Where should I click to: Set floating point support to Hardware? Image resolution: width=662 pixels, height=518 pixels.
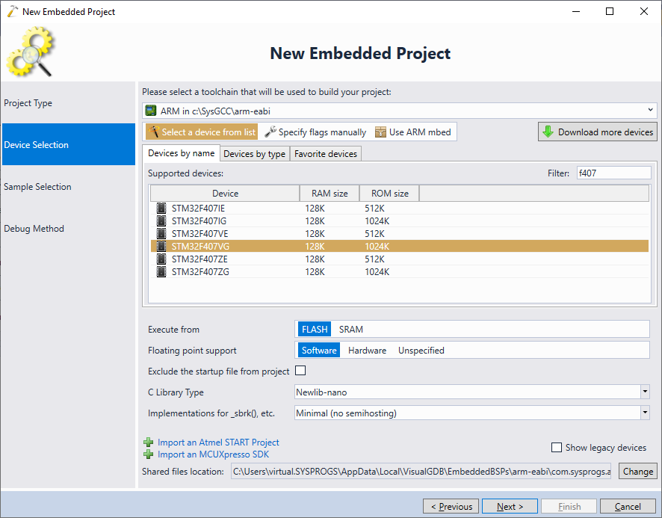coord(367,351)
